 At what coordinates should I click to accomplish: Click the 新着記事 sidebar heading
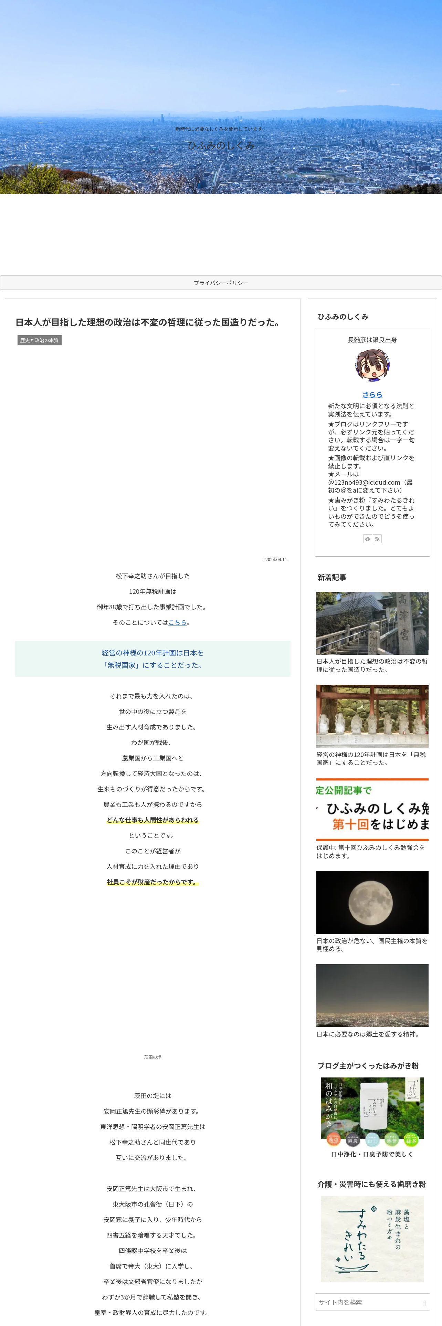coord(332,578)
